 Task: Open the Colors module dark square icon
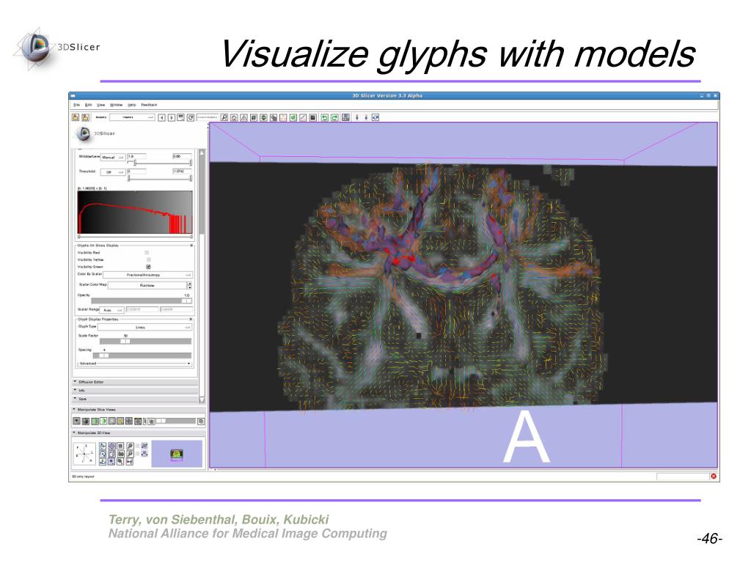[x=312, y=117]
